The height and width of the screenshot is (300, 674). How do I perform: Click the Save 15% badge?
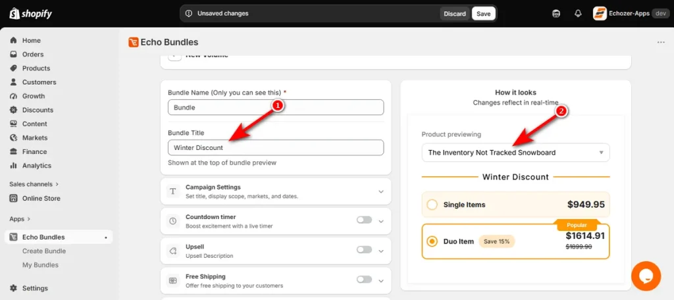point(496,241)
